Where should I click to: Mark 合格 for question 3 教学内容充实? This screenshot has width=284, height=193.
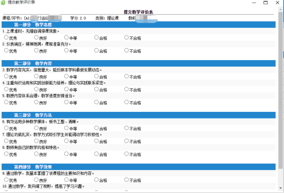coord(97,76)
